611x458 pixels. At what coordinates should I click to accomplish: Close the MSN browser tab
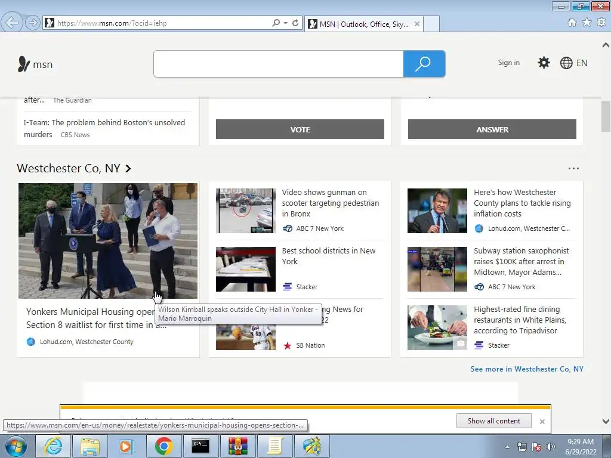pos(417,24)
